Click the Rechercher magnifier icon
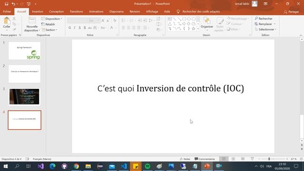The width and height of the screenshot is (304, 171). click(256, 19)
